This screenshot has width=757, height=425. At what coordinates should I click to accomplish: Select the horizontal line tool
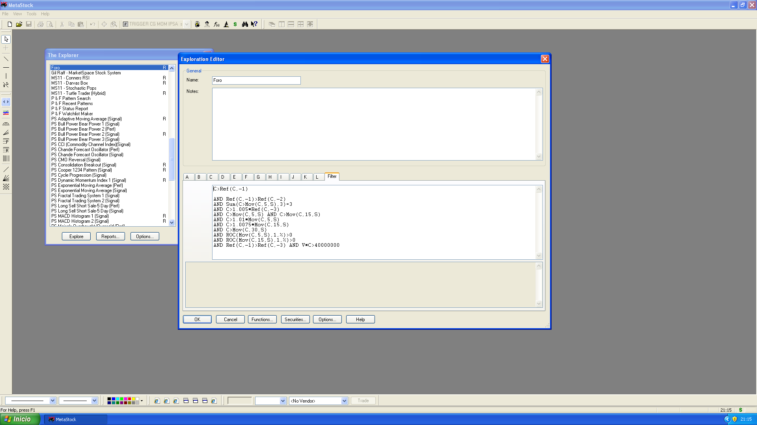coord(6,68)
